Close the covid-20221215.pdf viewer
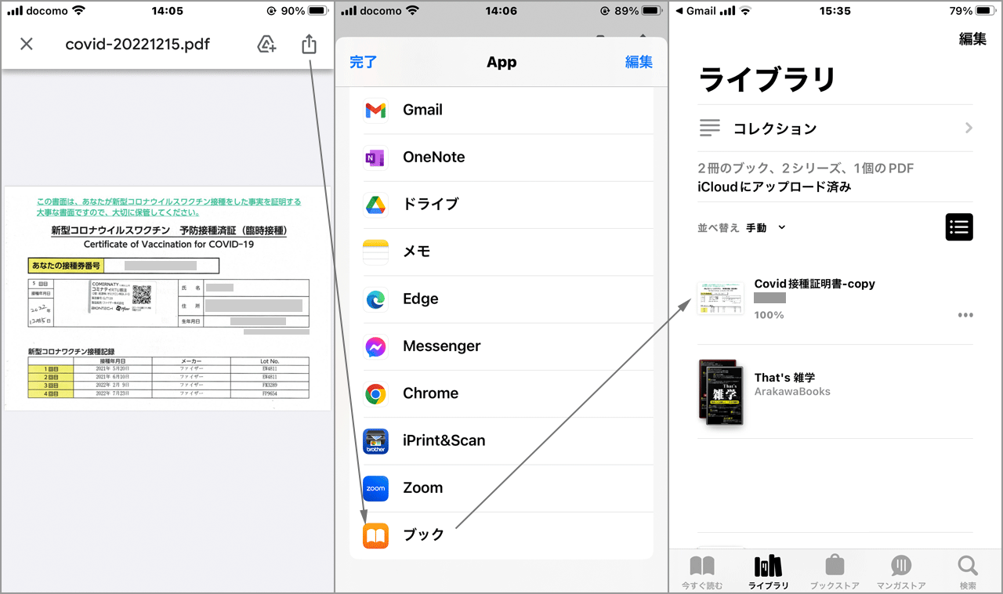Viewport: 1003px width, 594px height. click(27, 44)
